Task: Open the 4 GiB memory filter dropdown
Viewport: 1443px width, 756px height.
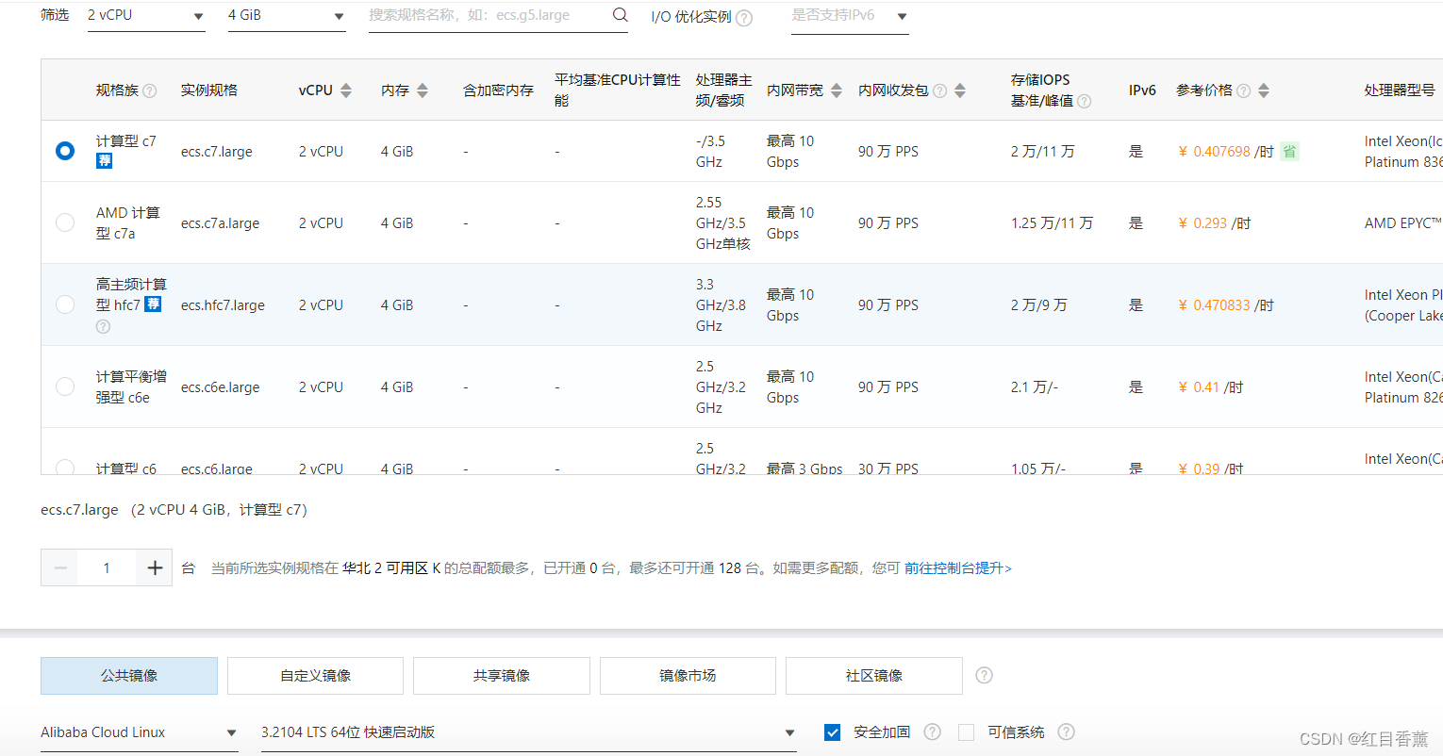Action: pos(287,16)
